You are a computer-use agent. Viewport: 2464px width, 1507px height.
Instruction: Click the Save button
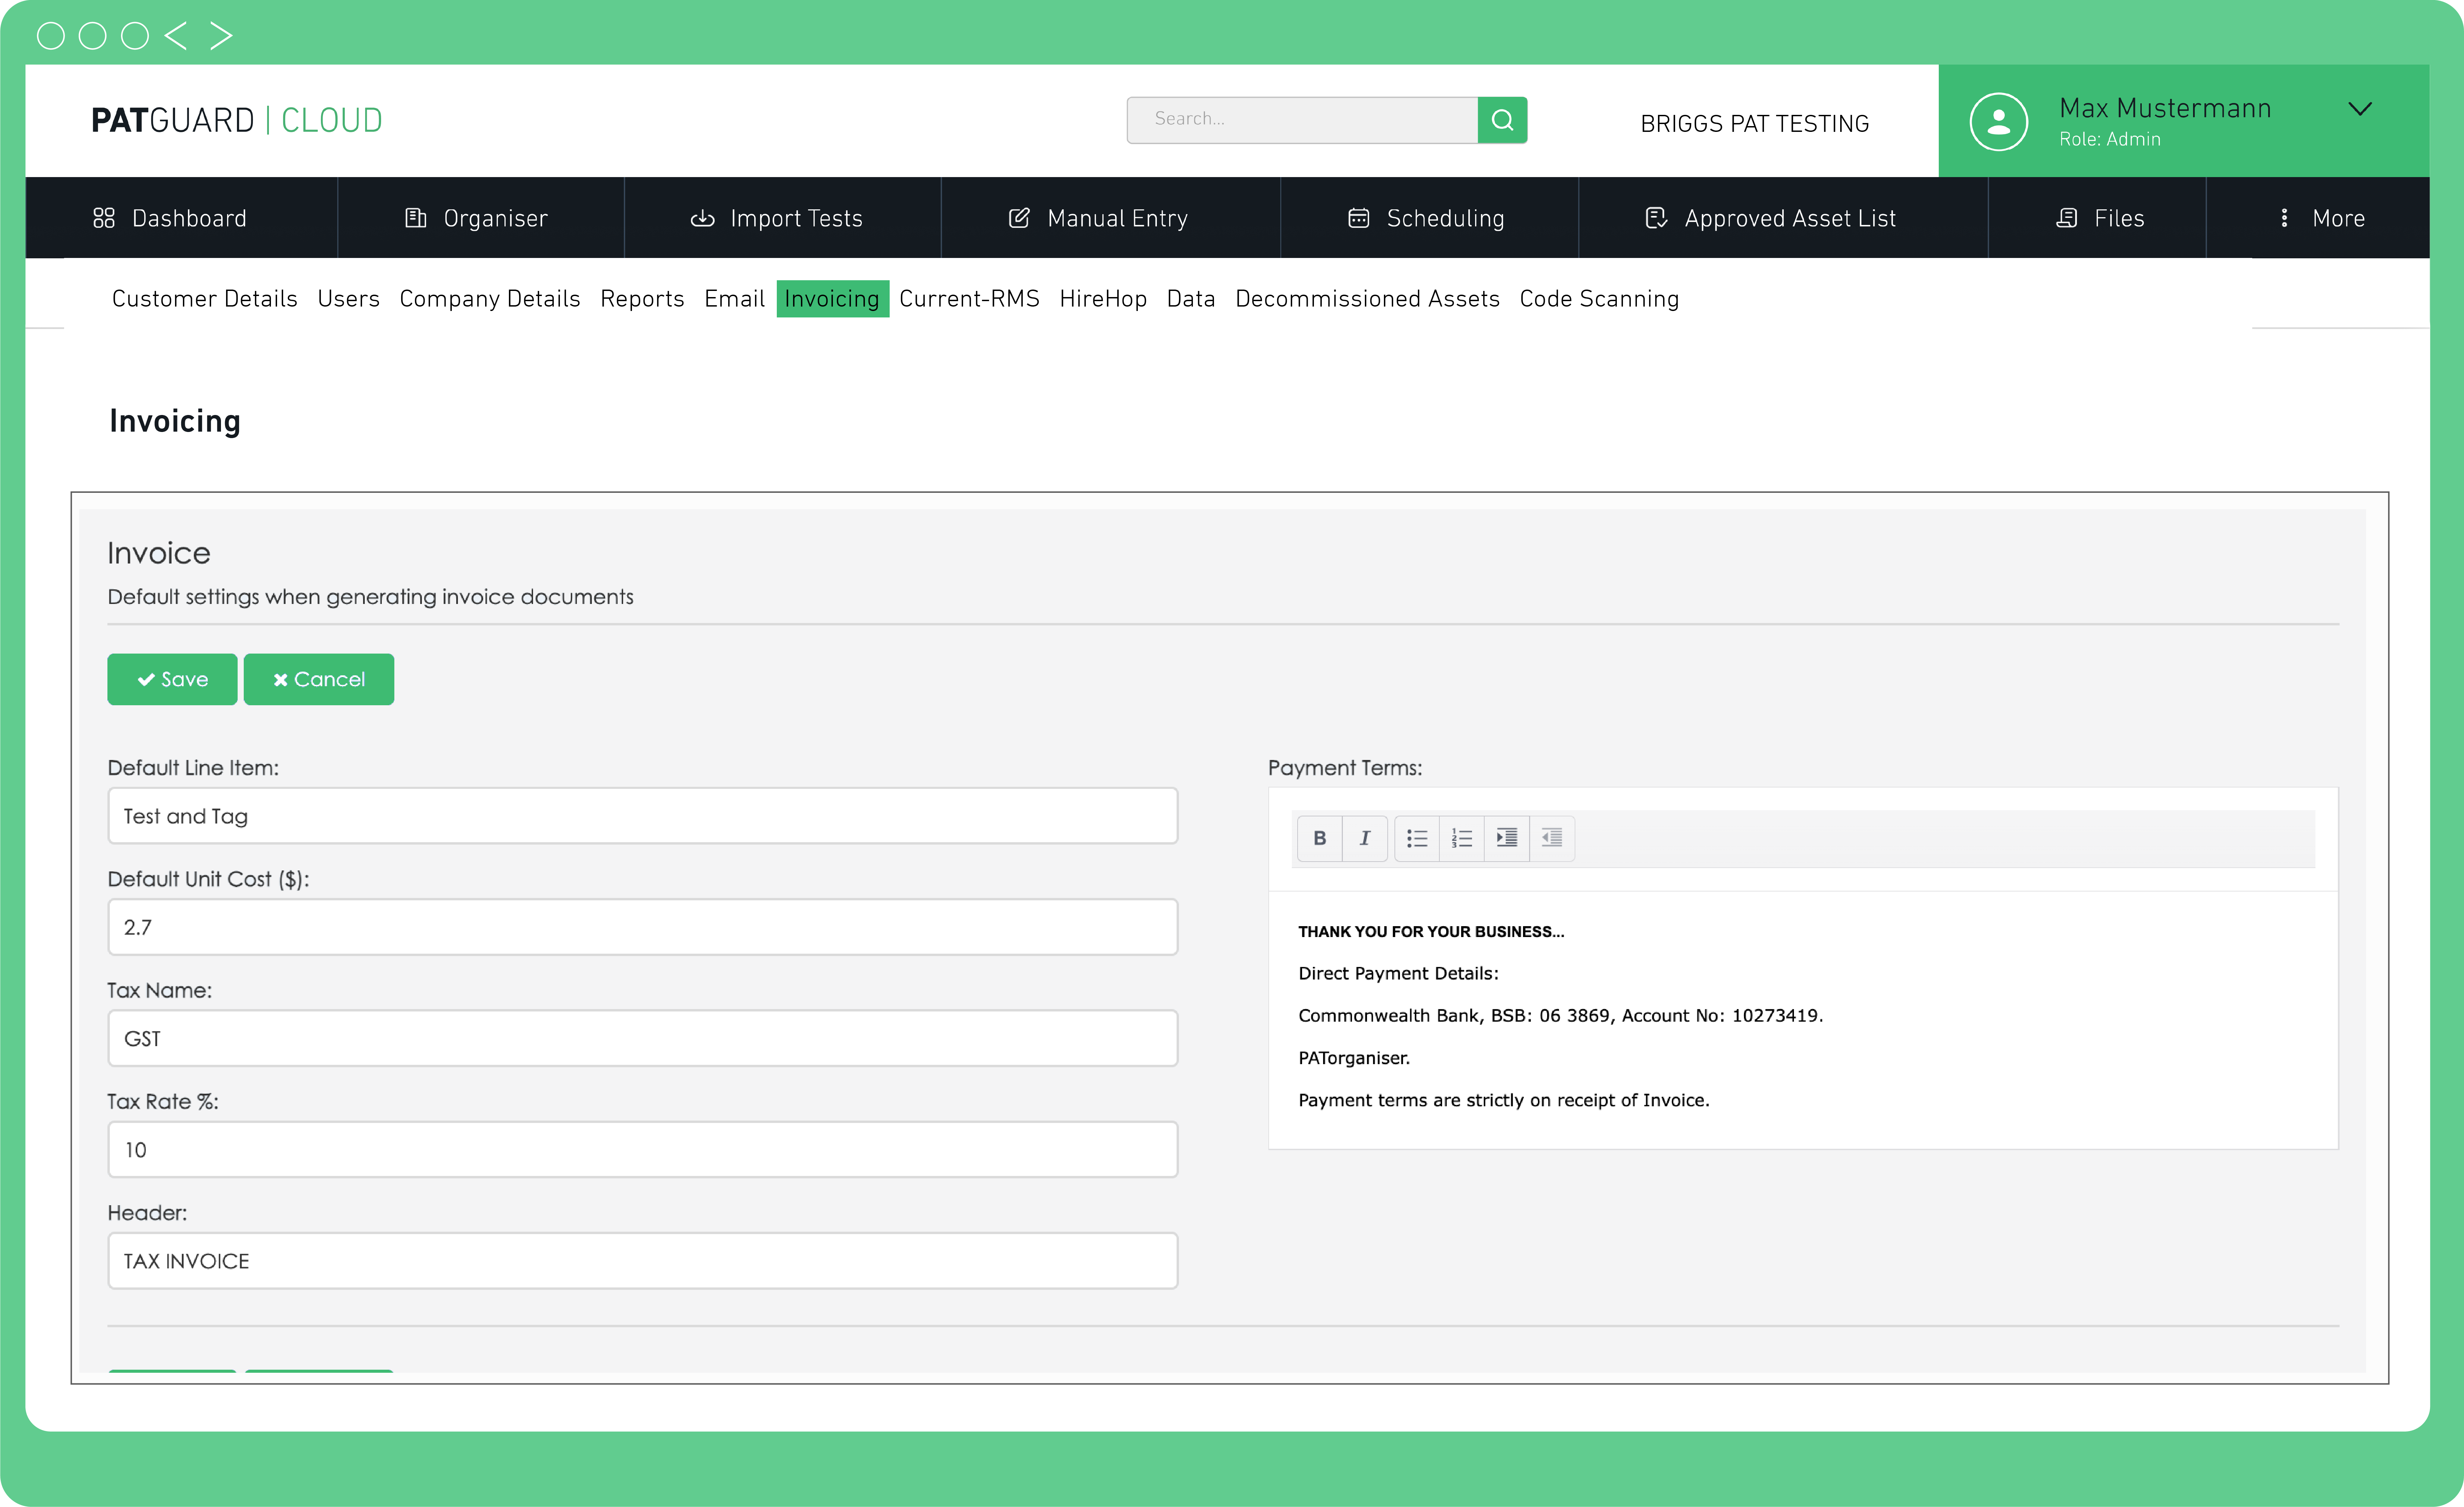[172, 679]
